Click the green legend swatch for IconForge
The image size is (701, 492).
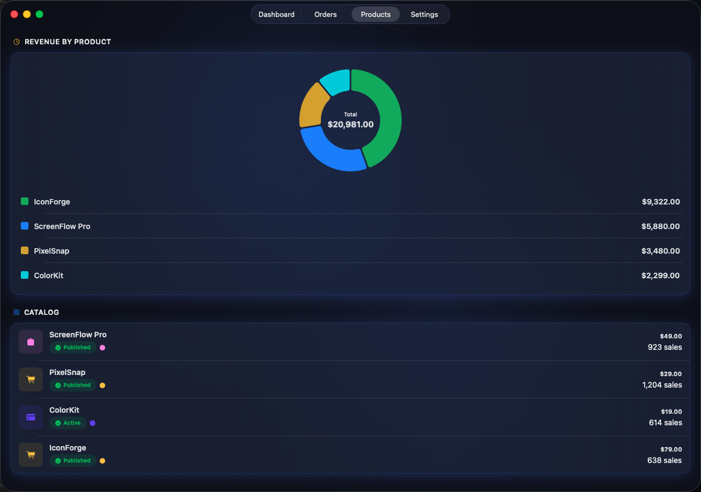(x=24, y=201)
